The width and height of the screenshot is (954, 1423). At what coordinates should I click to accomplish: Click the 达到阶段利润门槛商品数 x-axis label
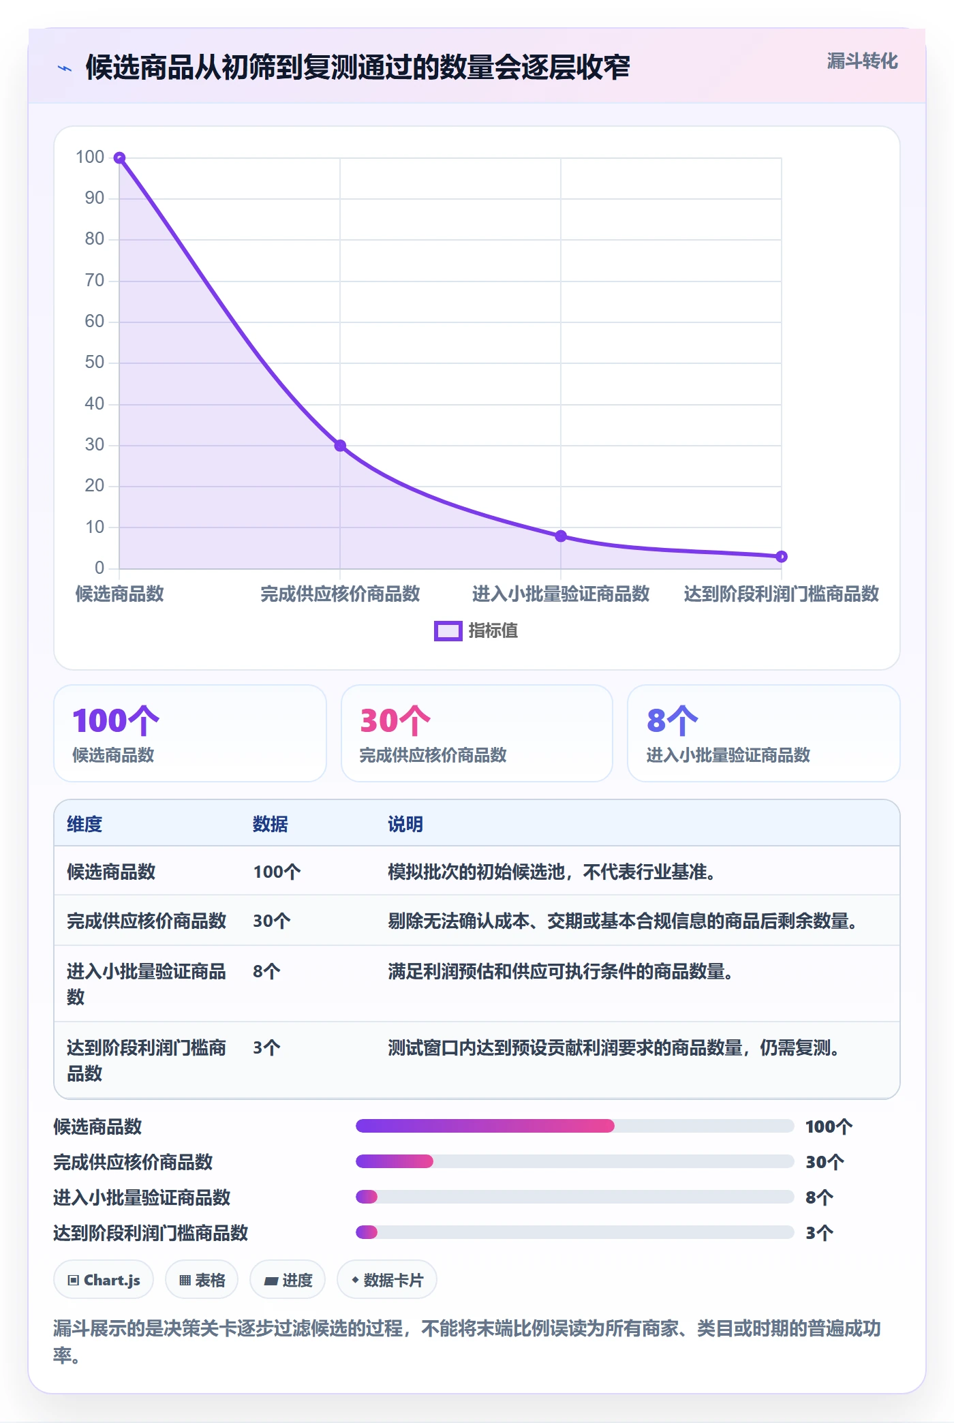click(782, 594)
